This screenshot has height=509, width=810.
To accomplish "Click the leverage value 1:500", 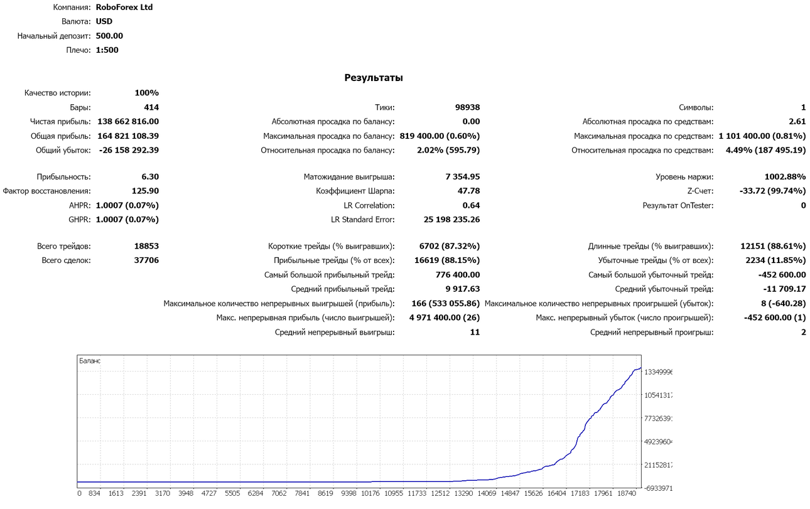I will pyautogui.click(x=107, y=50).
